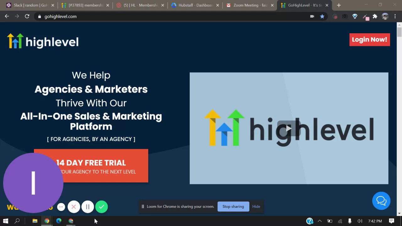Cancel the Loom recording

(x=74, y=207)
